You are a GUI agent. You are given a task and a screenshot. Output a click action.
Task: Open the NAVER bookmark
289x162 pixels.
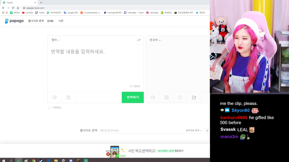(x=15, y=13)
